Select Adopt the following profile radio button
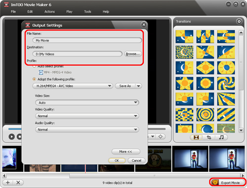The height and width of the screenshot is (188, 247). 34,79
